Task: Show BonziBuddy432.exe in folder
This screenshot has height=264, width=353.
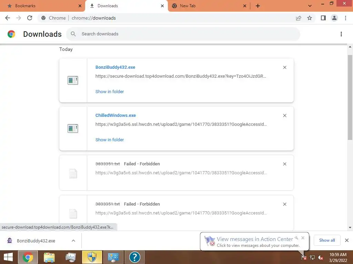Action: [x=109, y=91]
